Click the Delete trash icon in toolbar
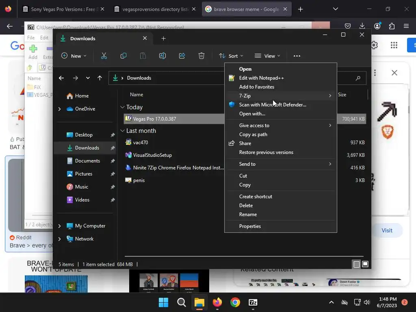This screenshot has height=312, width=416. pos(201,56)
